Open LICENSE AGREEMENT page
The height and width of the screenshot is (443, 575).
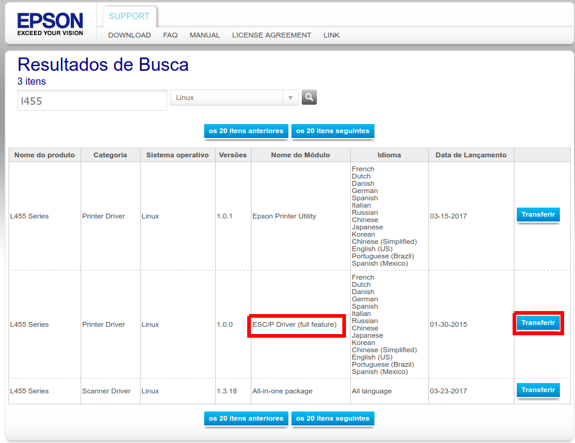point(271,35)
